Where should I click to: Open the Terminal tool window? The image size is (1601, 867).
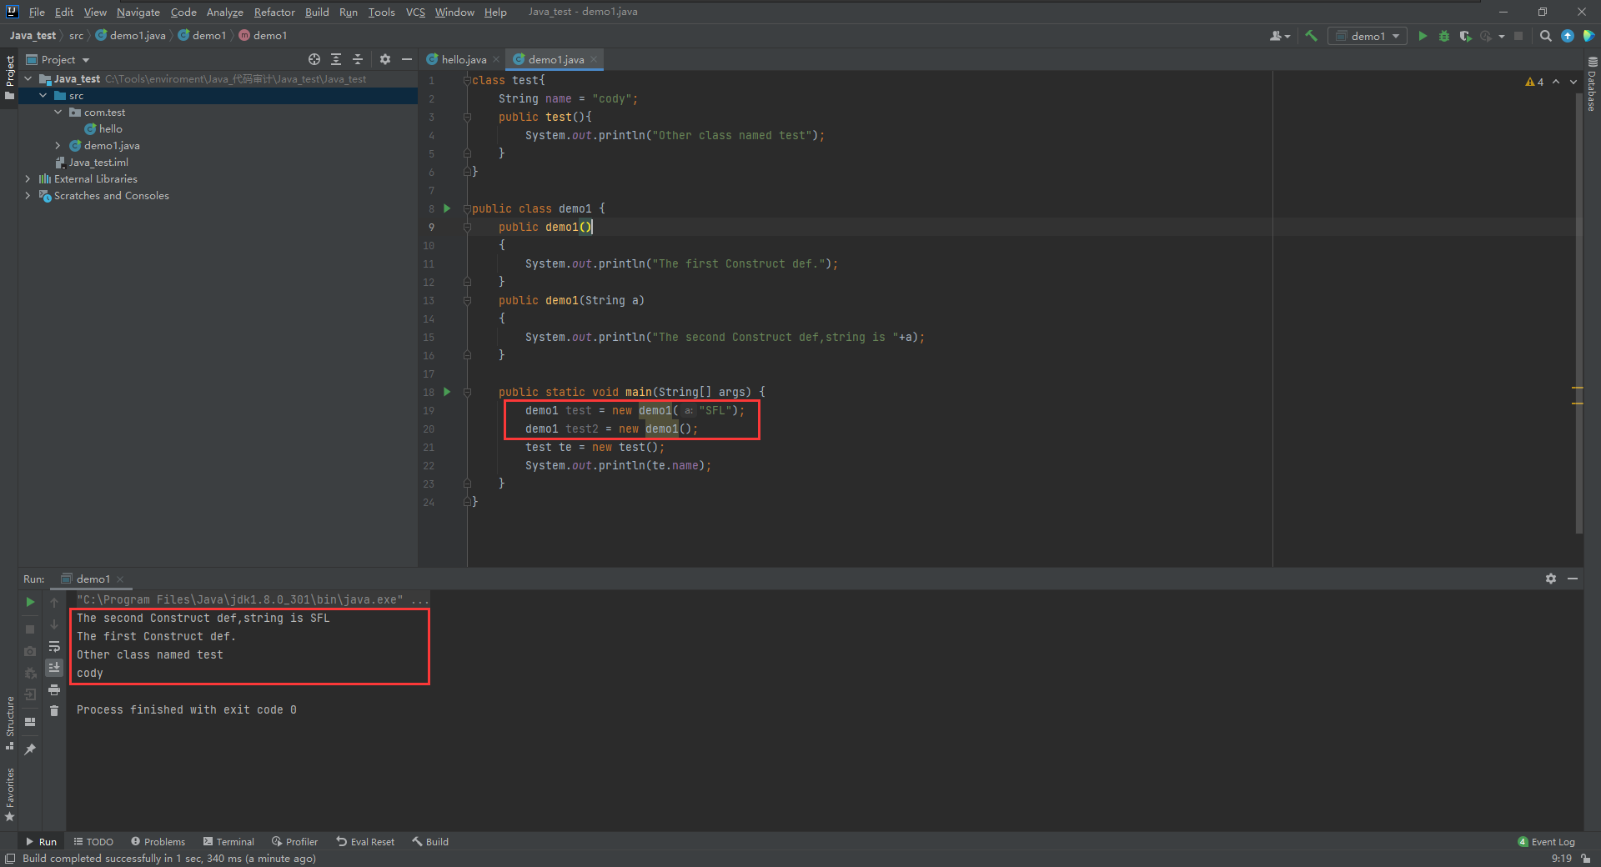pyautogui.click(x=229, y=842)
